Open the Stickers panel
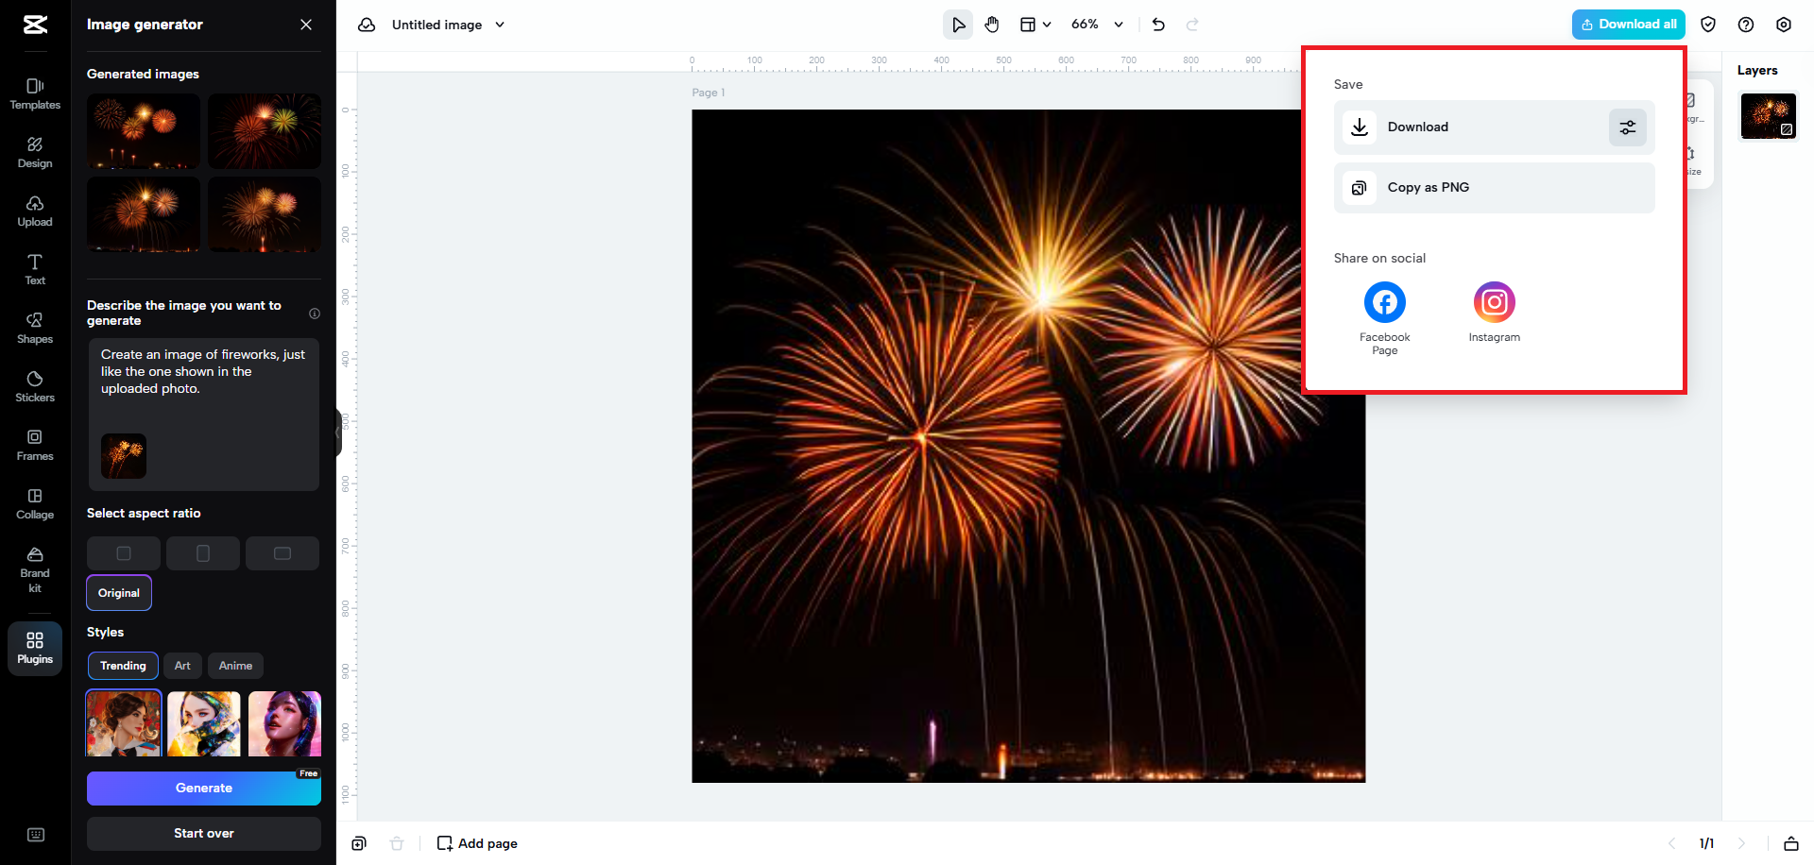The width and height of the screenshot is (1814, 865). point(35,386)
